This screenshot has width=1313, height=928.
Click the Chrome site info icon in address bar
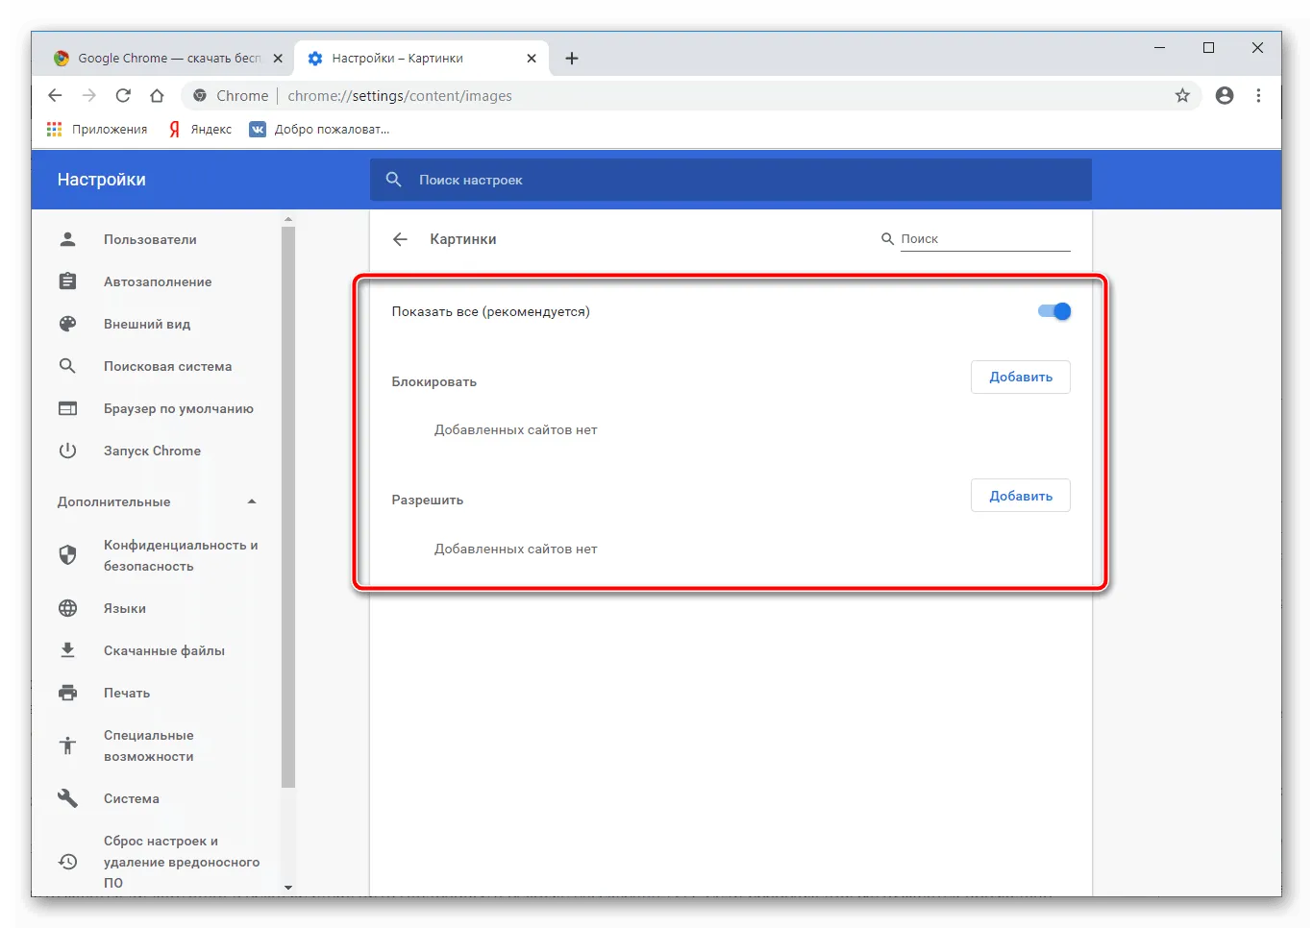tap(200, 95)
